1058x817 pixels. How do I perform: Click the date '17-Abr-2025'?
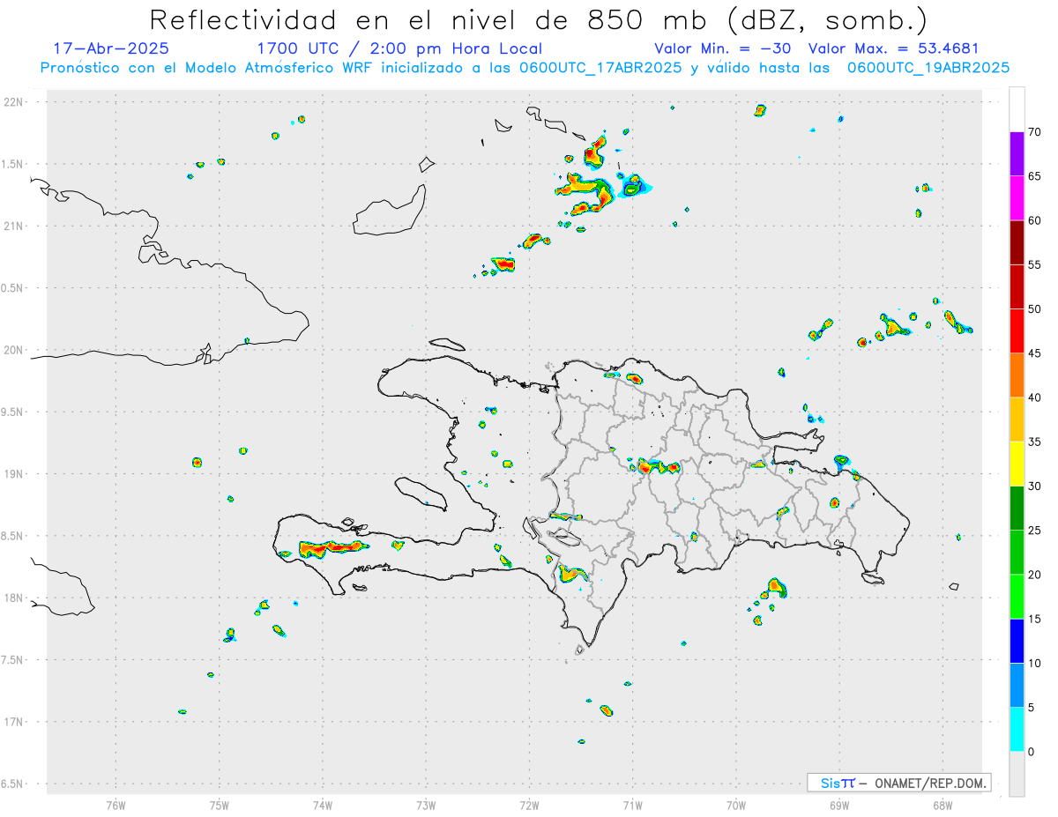111,48
